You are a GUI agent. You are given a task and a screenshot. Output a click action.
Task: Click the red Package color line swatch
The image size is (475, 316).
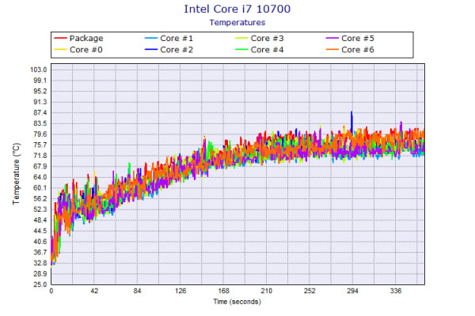pyautogui.click(x=60, y=39)
